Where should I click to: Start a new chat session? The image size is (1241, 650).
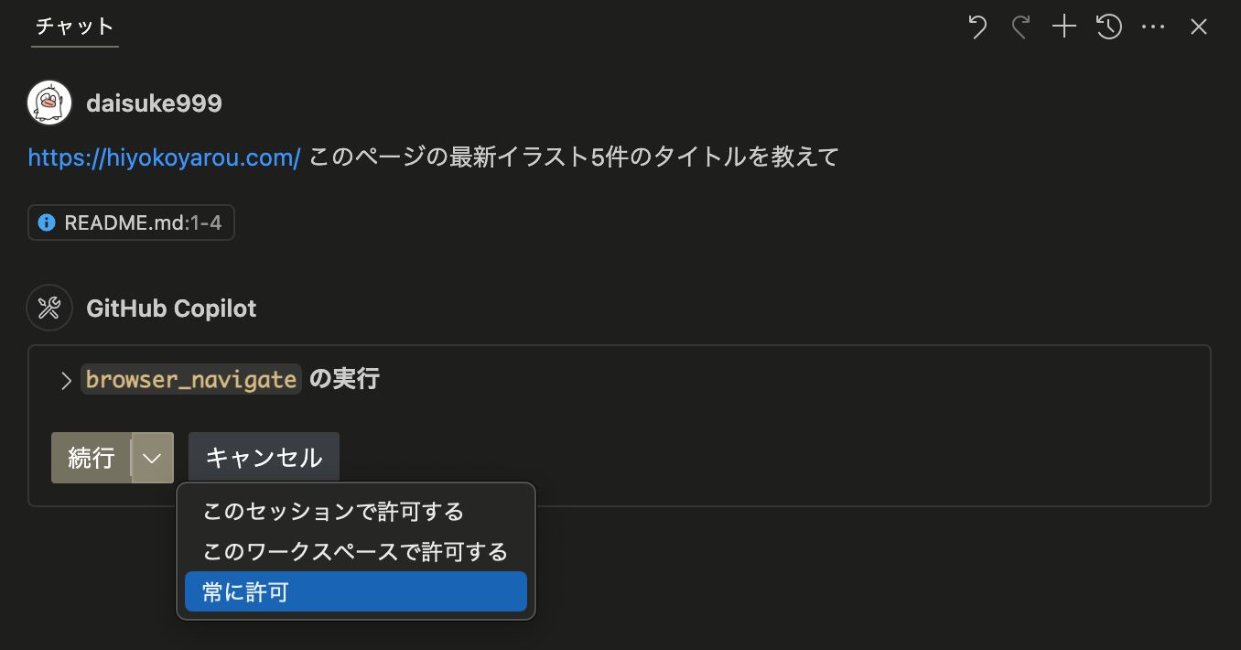pyautogui.click(x=1063, y=27)
